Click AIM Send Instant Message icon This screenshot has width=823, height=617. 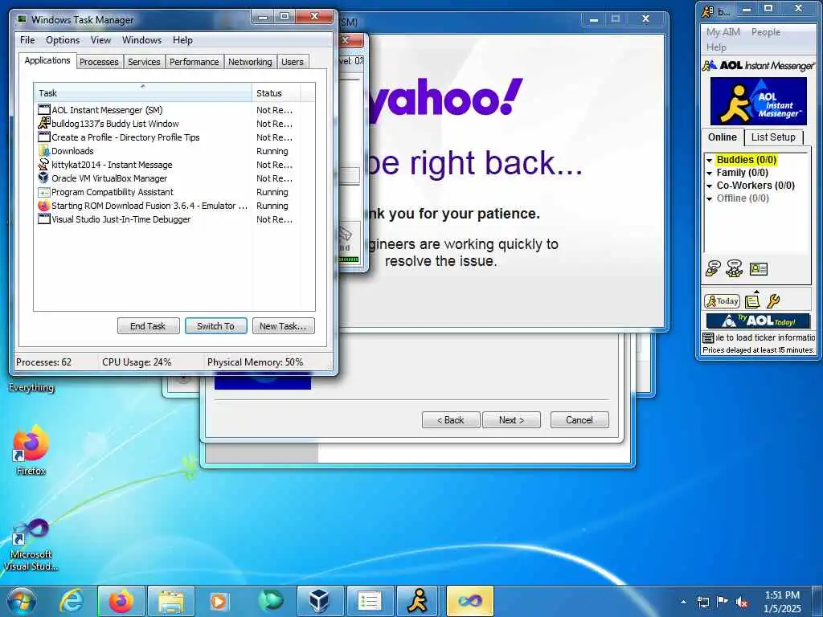tap(713, 268)
